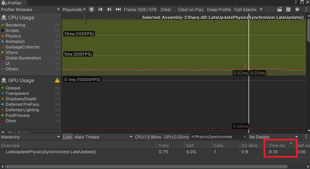Open profiler help icon
Screen dimensions: 310x169
(x=297, y=9)
